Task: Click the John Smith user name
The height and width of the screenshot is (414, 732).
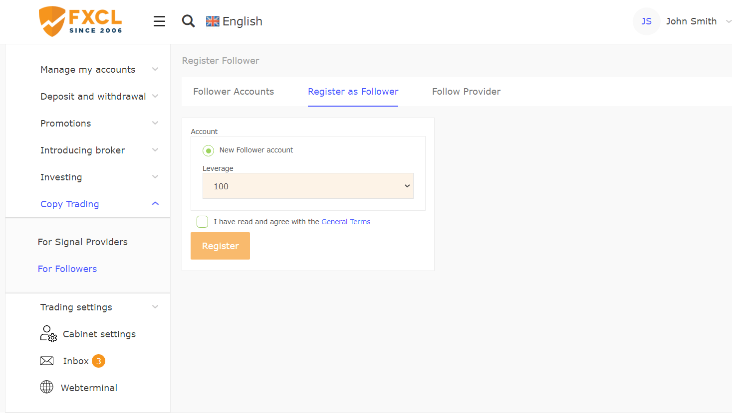Action: click(691, 21)
